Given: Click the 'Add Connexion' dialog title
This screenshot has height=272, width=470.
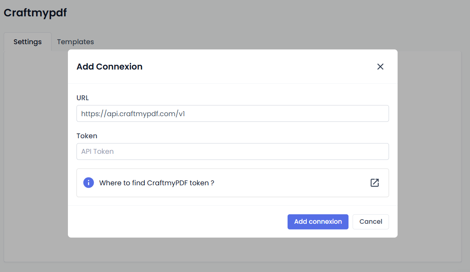Looking at the screenshot, I should pyautogui.click(x=109, y=67).
